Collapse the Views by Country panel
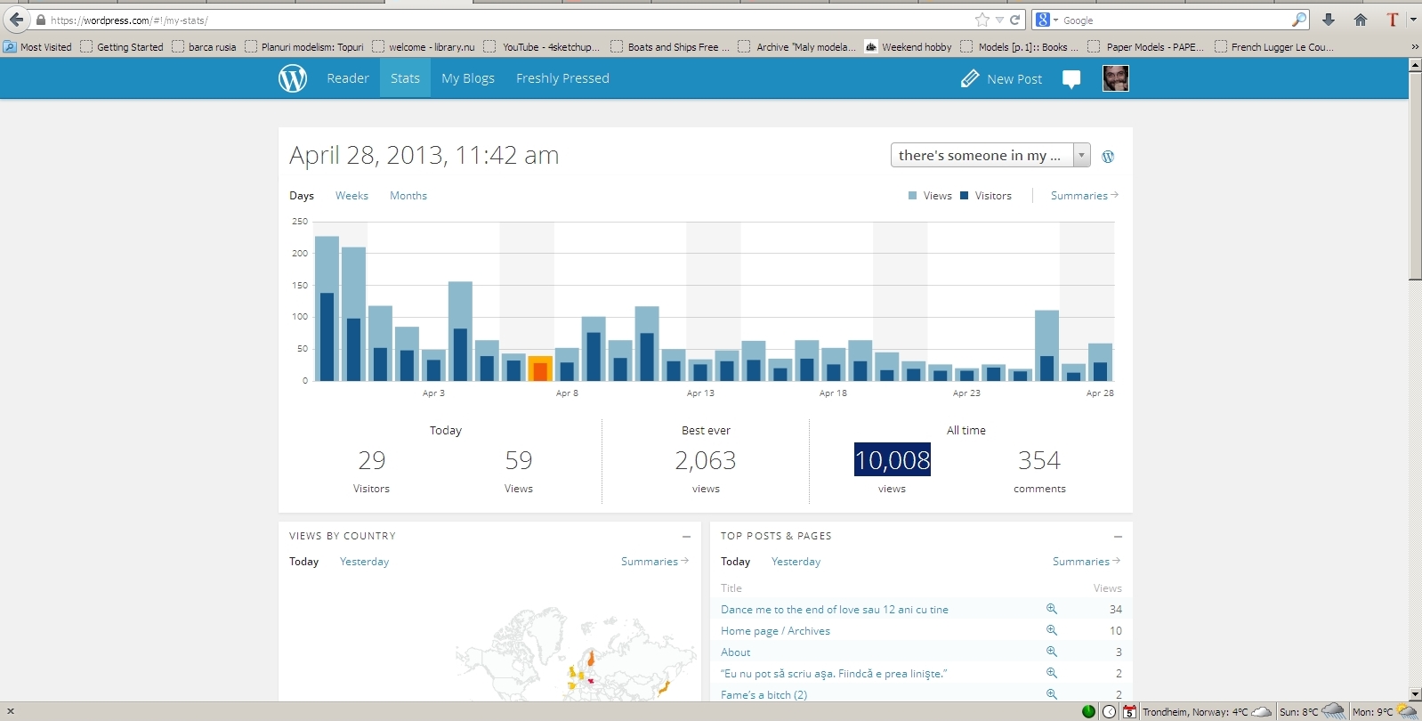This screenshot has width=1422, height=721. pyautogui.click(x=686, y=537)
